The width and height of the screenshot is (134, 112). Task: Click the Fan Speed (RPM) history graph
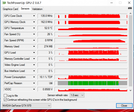click(x=91, y=40)
